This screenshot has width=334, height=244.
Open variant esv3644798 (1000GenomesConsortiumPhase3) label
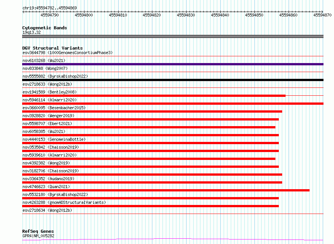pos(68,53)
